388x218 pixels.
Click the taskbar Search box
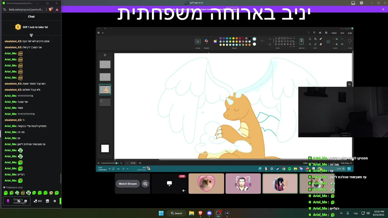(x=176, y=213)
